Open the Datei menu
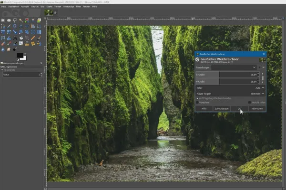This screenshot has height=190, width=286. (x=4, y=7)
